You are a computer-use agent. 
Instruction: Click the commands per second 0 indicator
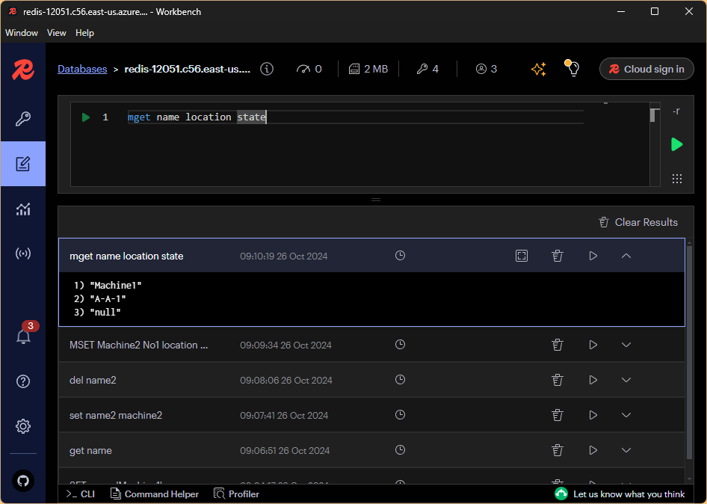[309, 69]
